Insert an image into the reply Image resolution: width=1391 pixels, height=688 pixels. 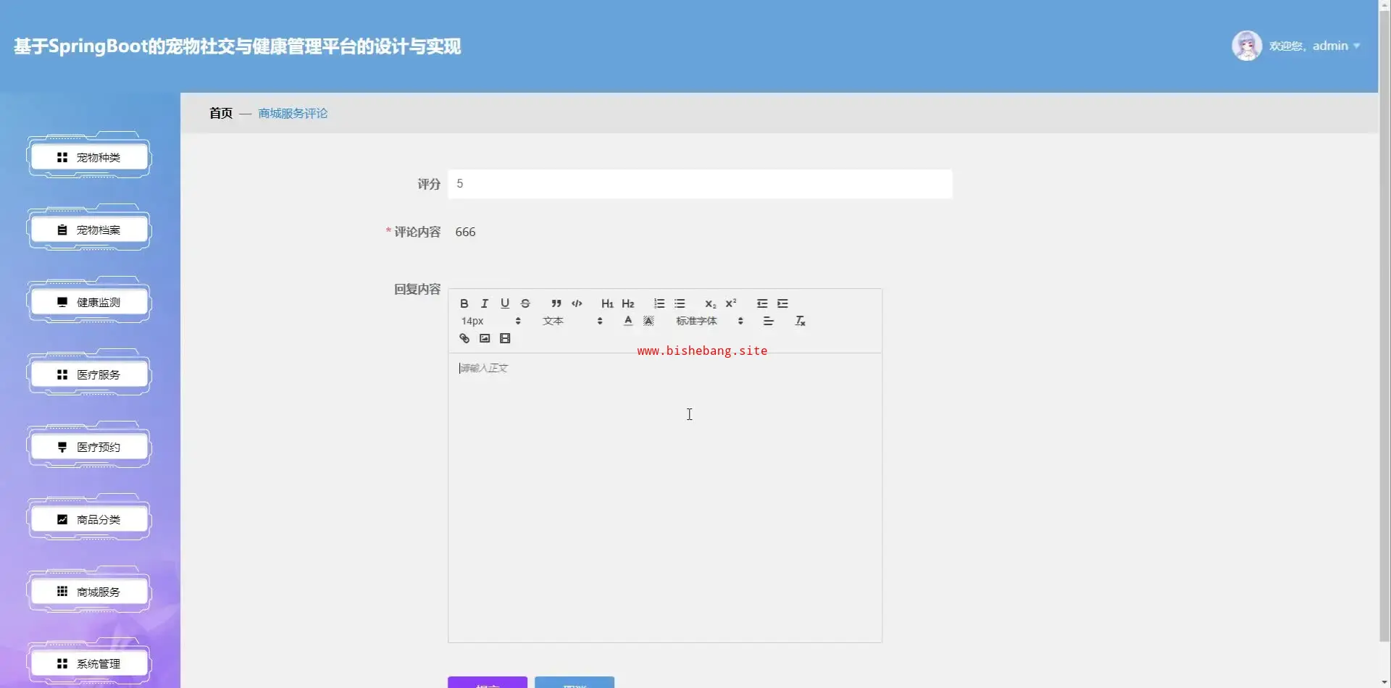click(485, 338)
